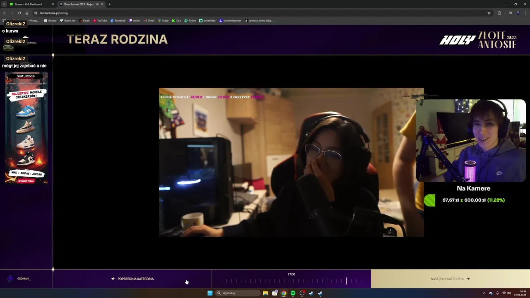The height and width of the screenshot is (298, 530).
Task: Open Spotify from the taskbar
Action: point(293,293)
